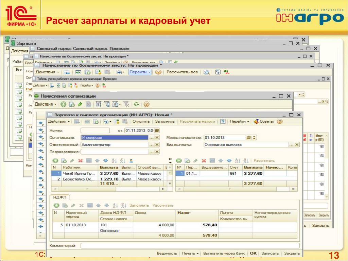Open the document report icon left of Перейти

coord(223,121)
